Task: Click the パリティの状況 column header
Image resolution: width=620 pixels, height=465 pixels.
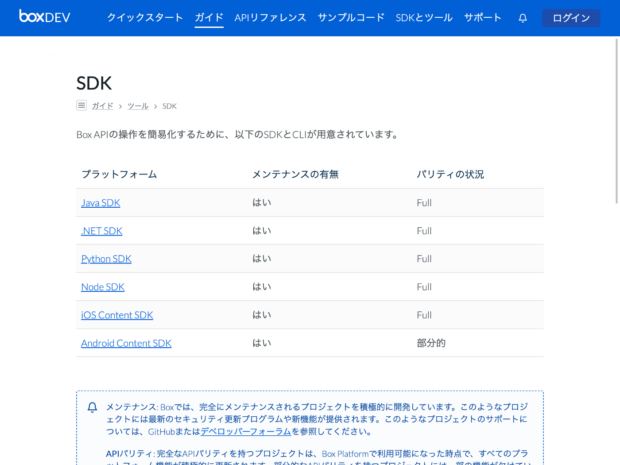Action: (450, 174)
